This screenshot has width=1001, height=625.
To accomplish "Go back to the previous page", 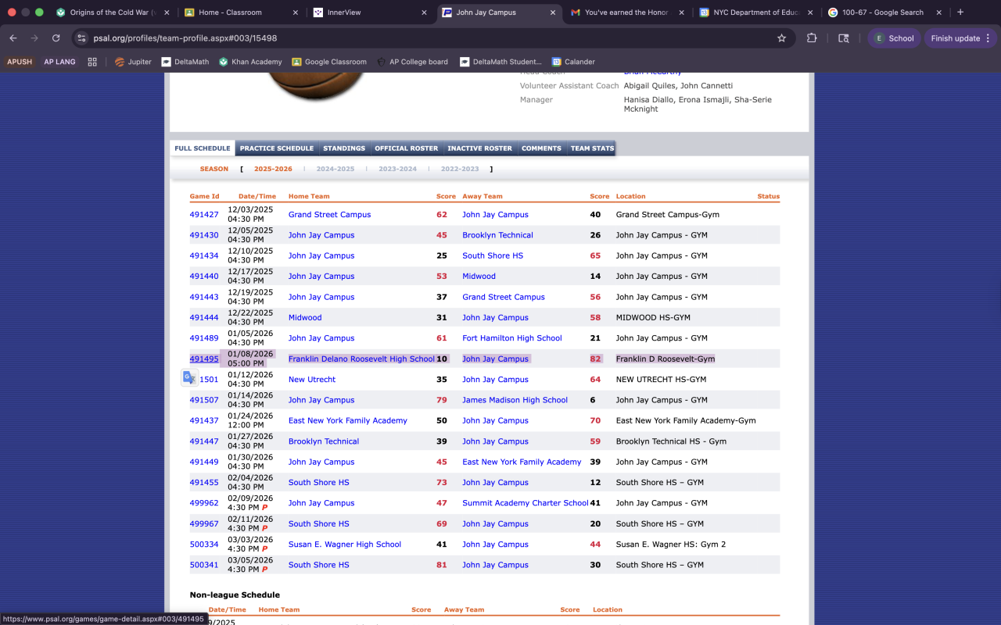I will pos(13,38).
